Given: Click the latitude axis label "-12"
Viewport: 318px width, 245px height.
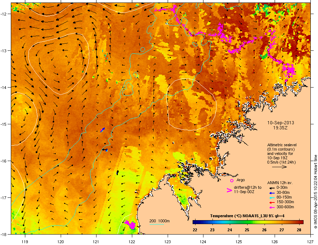Looking at the screenshot, I should click(4, 14).
